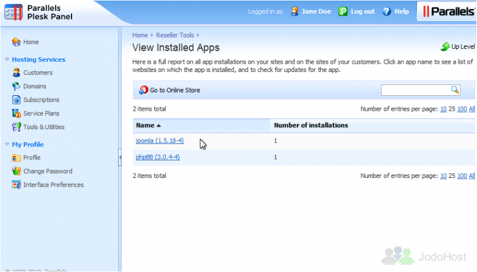Show All entries using bottom pager

(472, 176)
